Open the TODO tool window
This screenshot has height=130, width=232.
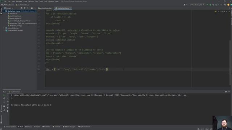click(37, 127)
